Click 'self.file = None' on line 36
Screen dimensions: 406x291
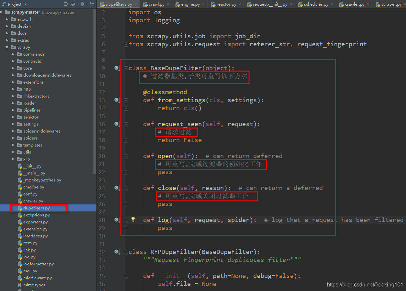[x=187, y=284]
